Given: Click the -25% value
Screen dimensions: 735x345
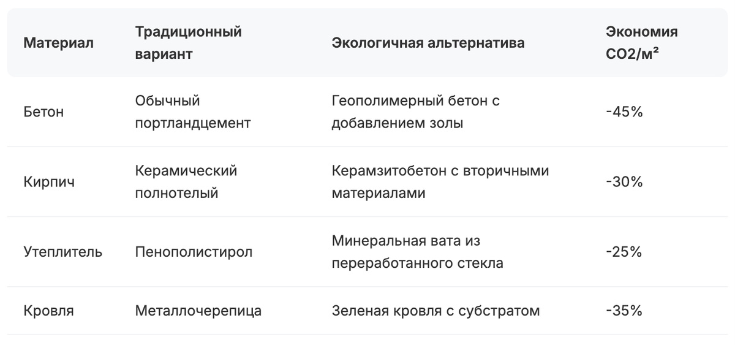Looking at the screenshot, I should tap(624, 252).
